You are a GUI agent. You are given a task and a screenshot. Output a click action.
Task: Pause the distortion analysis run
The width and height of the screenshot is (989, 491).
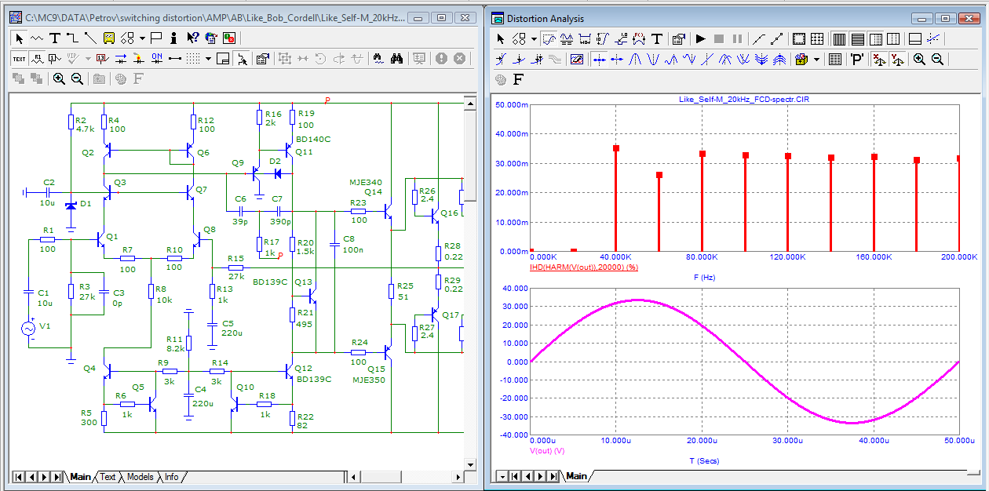[738, 39]
